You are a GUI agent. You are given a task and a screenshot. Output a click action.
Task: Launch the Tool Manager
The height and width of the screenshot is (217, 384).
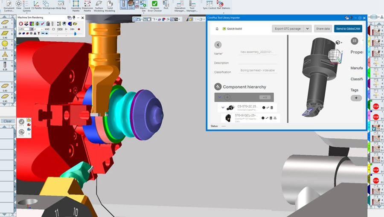(192, 6)
